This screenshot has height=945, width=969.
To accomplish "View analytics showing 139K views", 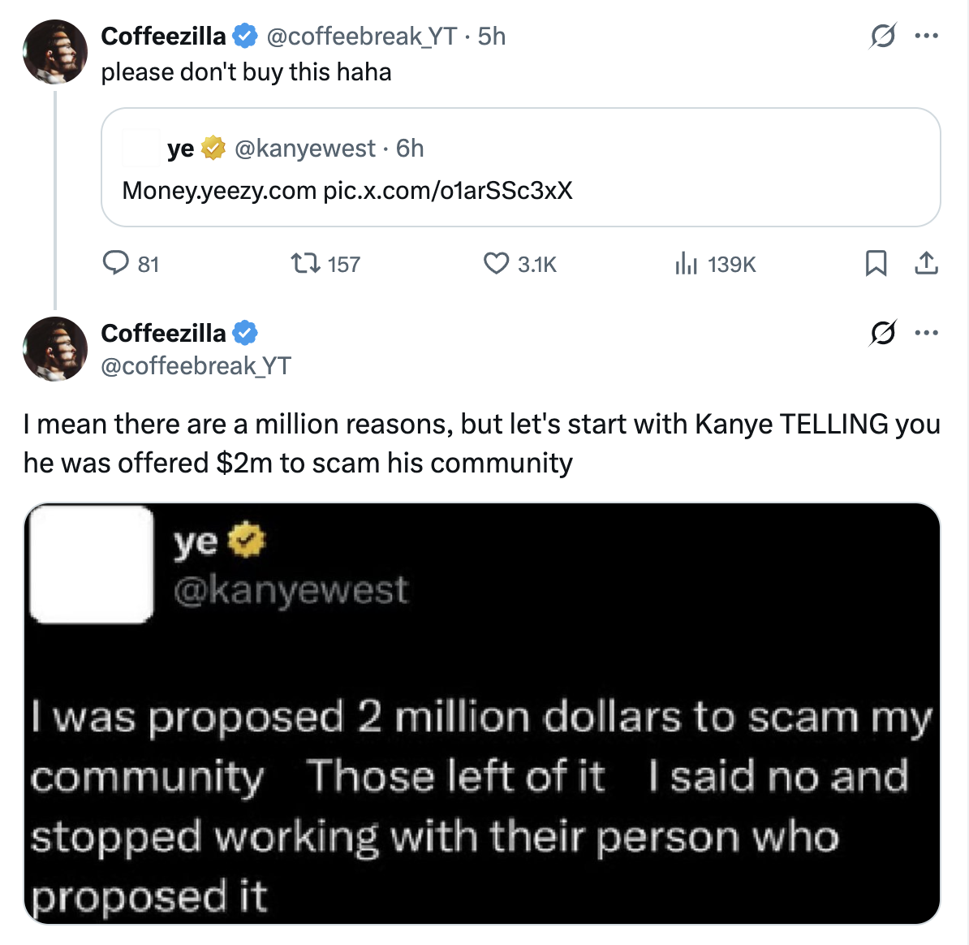I will pyautogui.click(x=715, y=264).
